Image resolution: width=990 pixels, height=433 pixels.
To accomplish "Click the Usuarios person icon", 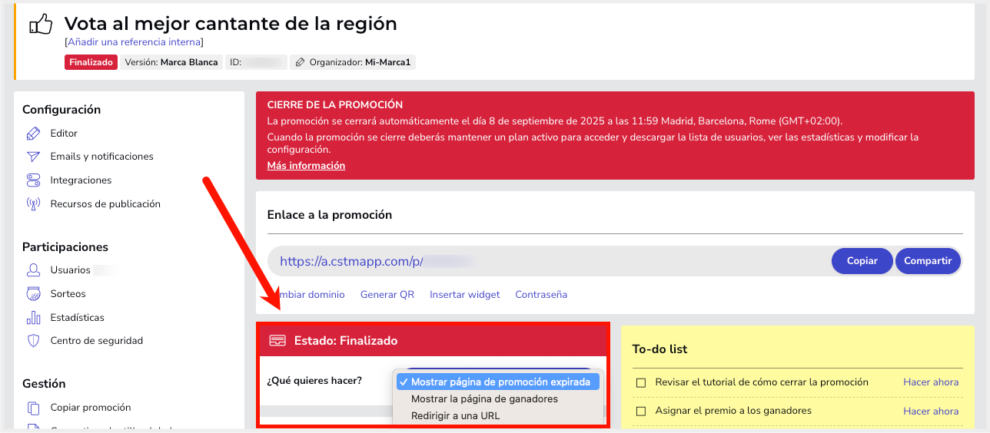I will (x=33, y=270).
